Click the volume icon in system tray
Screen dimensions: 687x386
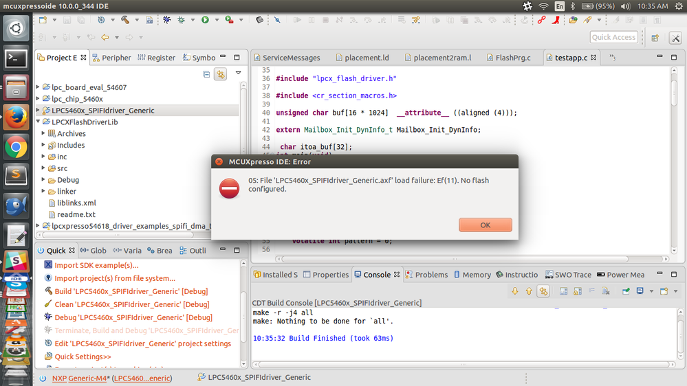625,6
